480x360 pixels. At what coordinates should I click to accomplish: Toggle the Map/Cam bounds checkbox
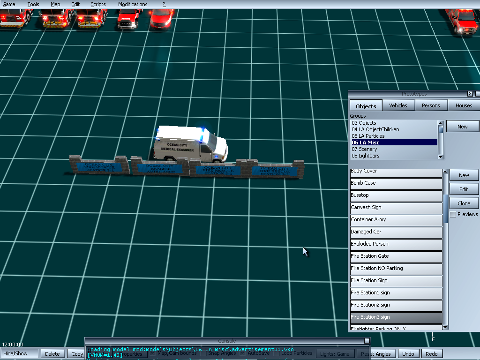pyautogui.click(x=152, y=353)
